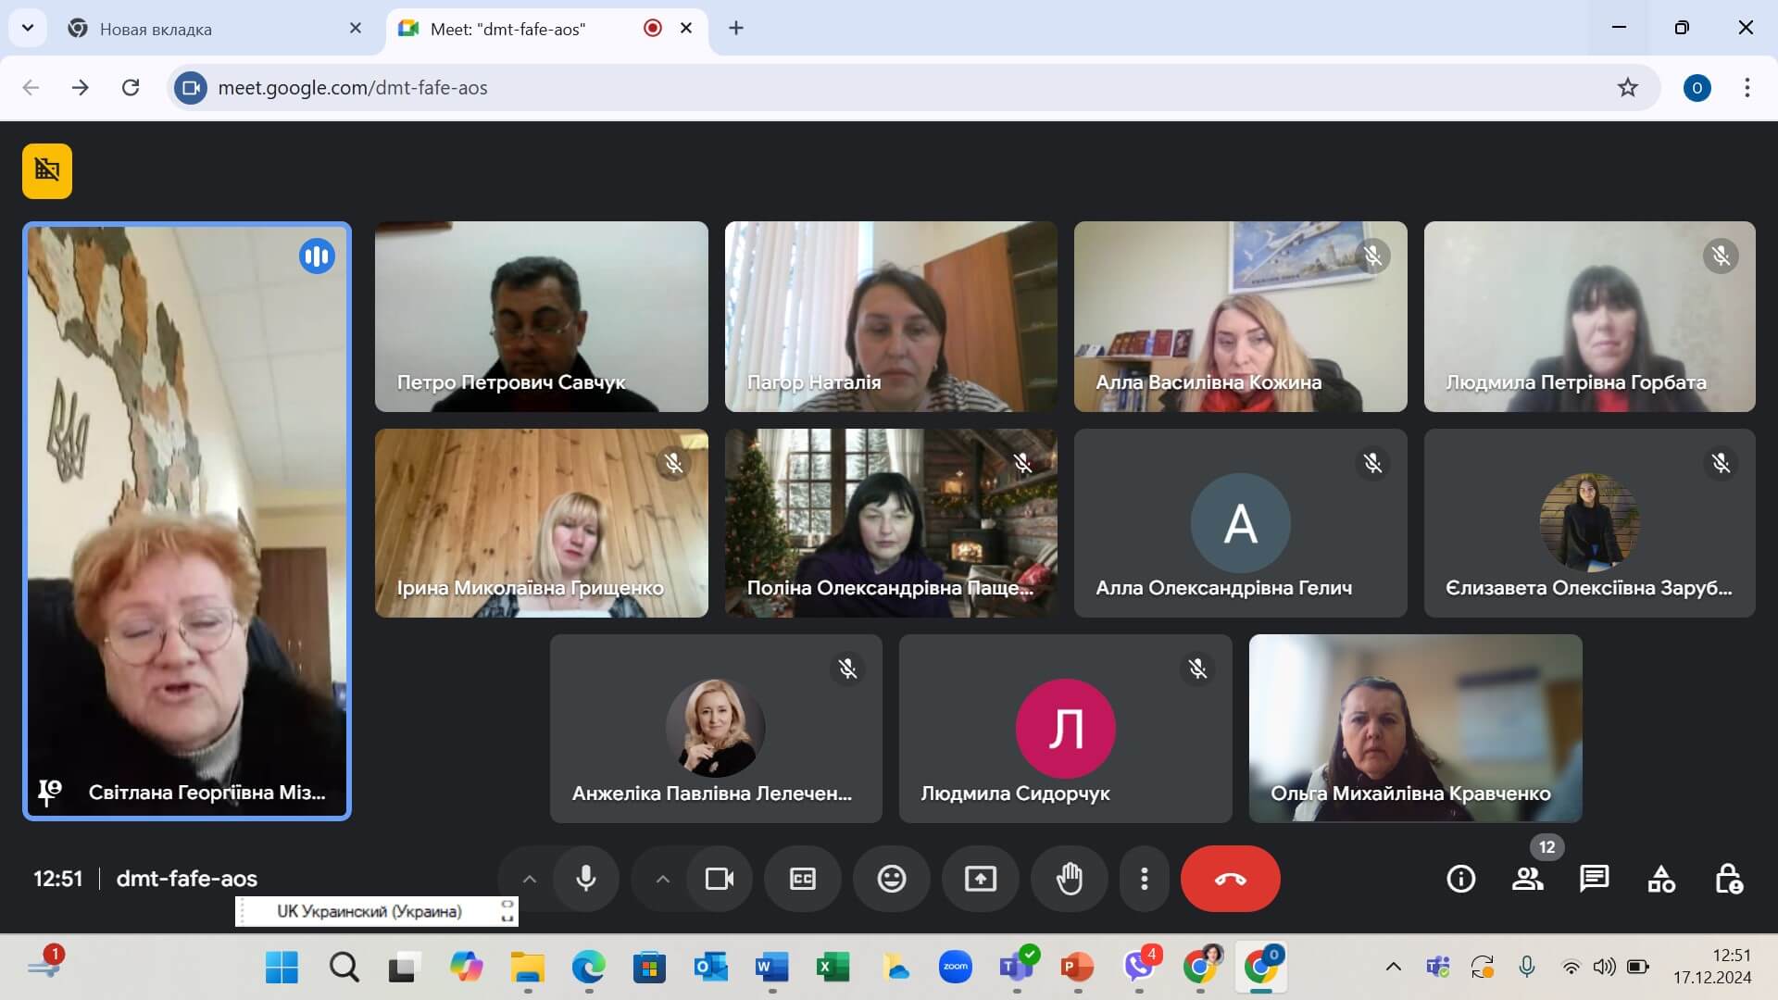Expand video settings chevron beside camera
The image size is (1778, 1000).
pos(662,879)
